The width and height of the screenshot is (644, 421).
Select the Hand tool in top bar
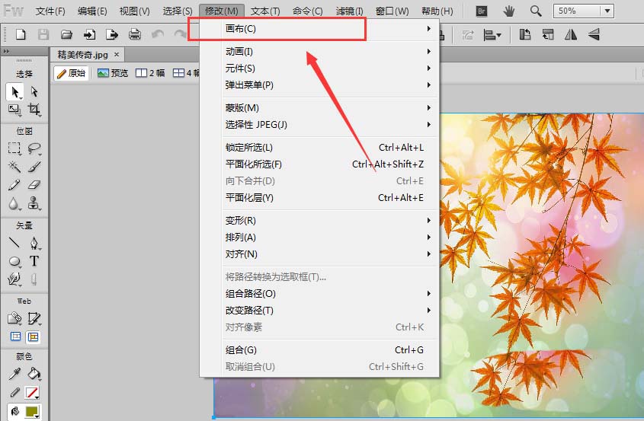coord(509,11)
